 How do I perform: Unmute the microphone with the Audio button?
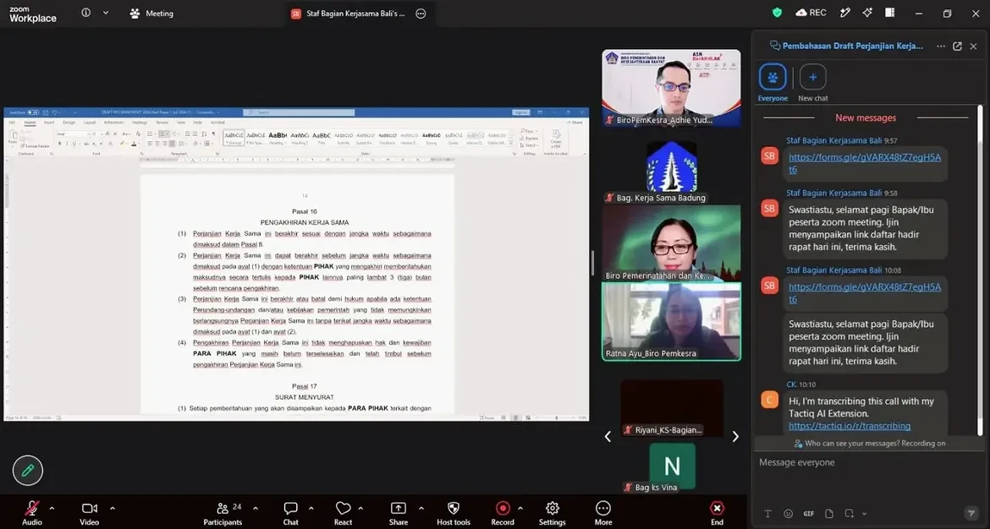pos(31,513)
